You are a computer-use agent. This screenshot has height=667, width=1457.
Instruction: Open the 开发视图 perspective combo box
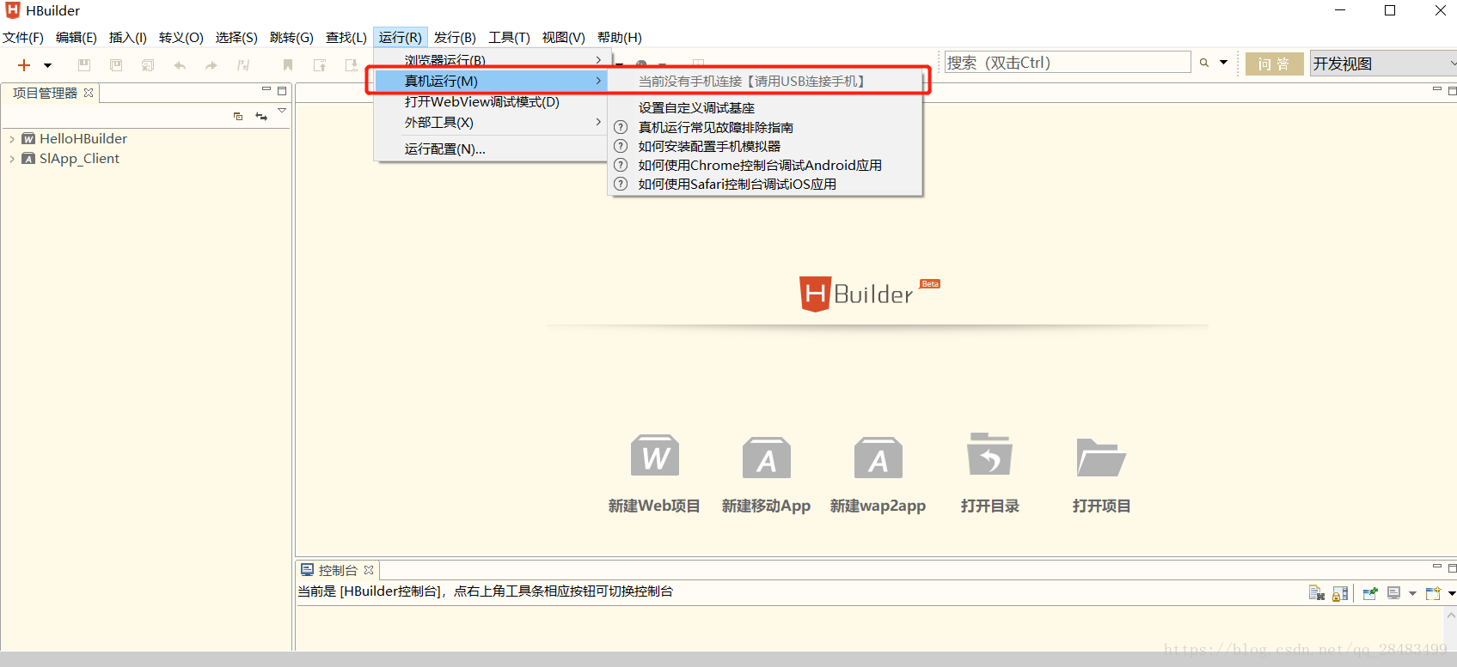1383,64
